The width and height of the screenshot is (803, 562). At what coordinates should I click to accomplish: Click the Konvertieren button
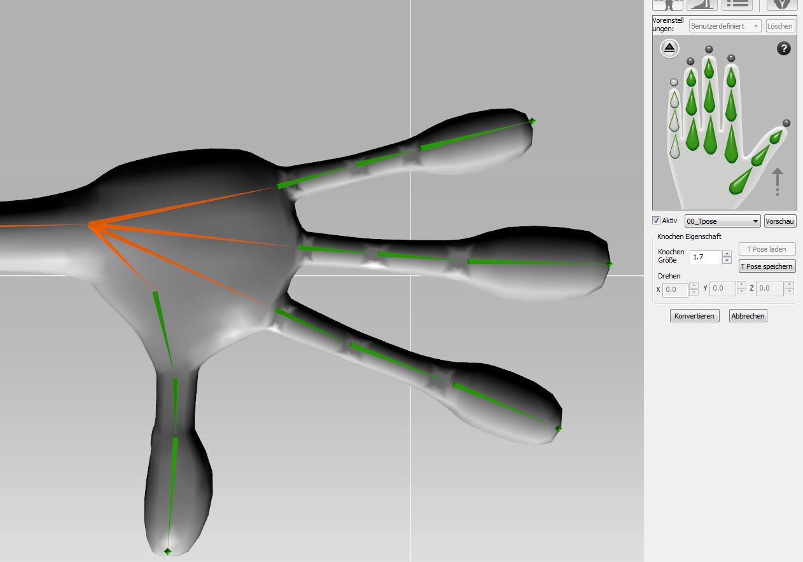point(694,316)
